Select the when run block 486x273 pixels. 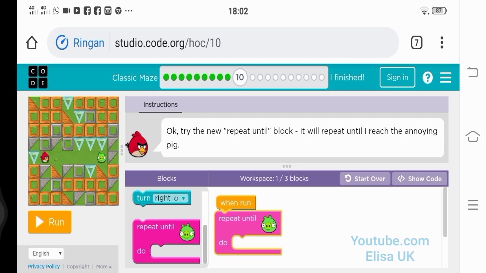coord(236,203)
